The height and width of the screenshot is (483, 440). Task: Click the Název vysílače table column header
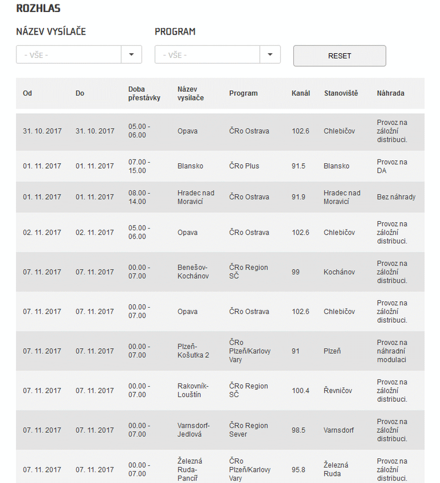(x=190, y=93)
